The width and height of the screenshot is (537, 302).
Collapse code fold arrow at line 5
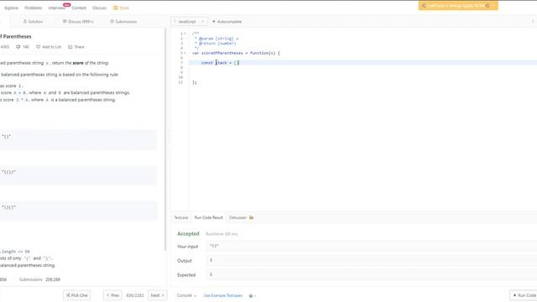(185, 53)
